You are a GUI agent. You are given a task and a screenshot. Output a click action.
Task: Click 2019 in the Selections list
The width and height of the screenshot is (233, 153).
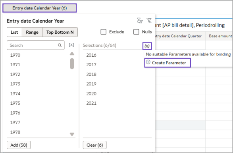(x=91, y=84)
